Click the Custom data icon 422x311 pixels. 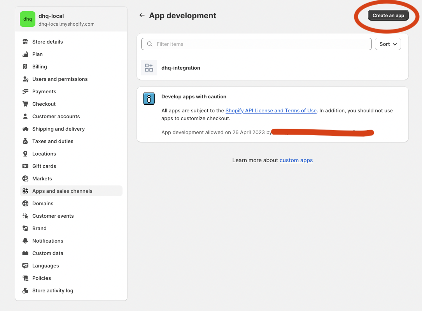(25, 253)
